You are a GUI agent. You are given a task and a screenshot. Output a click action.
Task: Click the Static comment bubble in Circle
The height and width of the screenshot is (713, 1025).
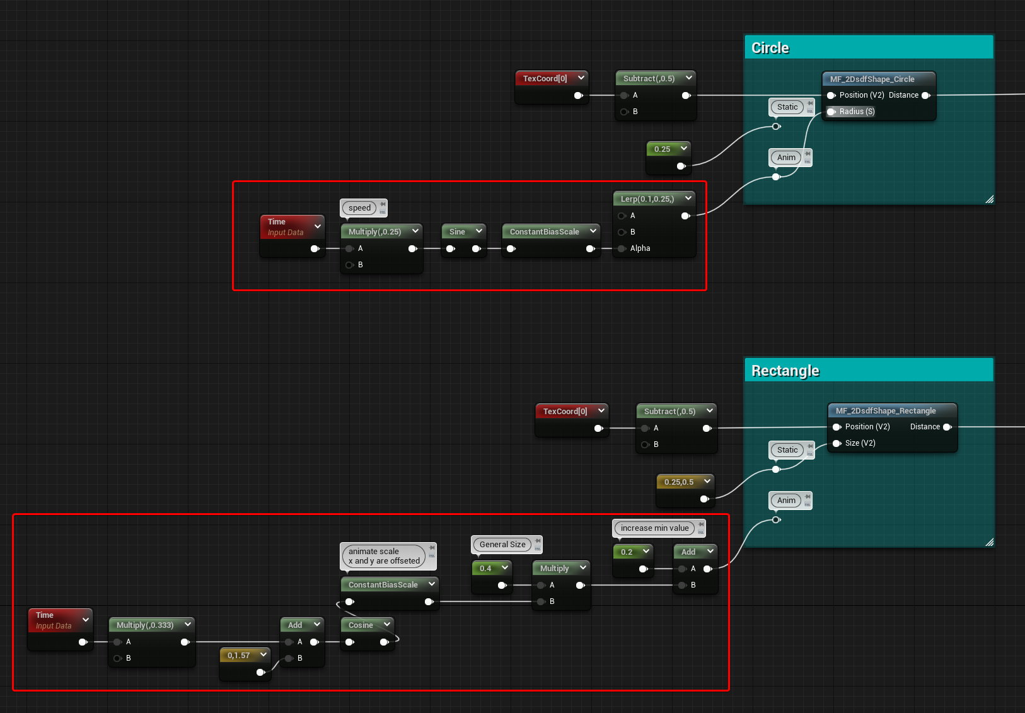point(787,107)
